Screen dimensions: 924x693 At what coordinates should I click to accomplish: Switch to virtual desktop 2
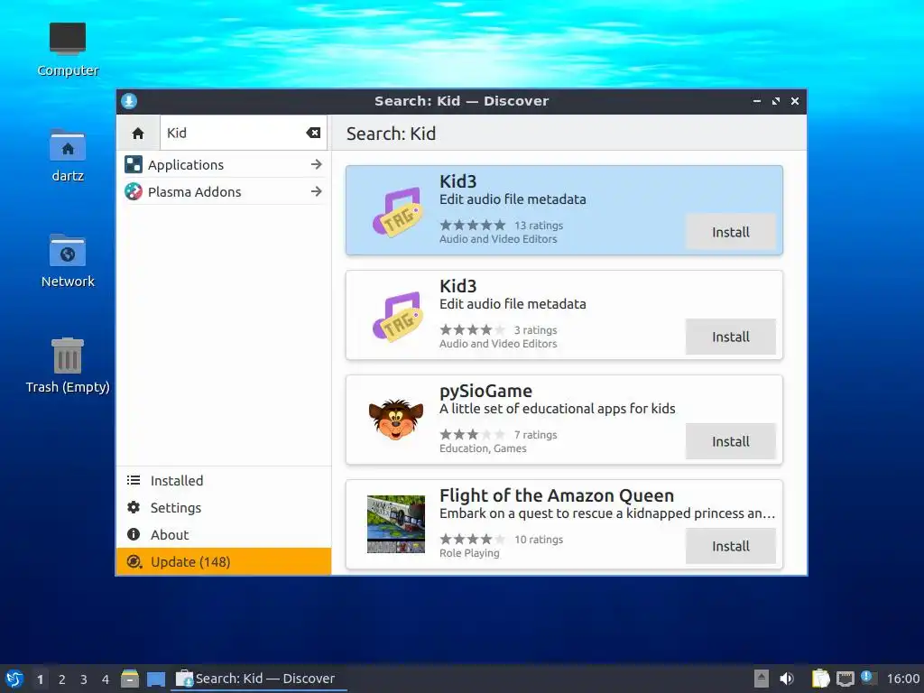click(62, 679)
